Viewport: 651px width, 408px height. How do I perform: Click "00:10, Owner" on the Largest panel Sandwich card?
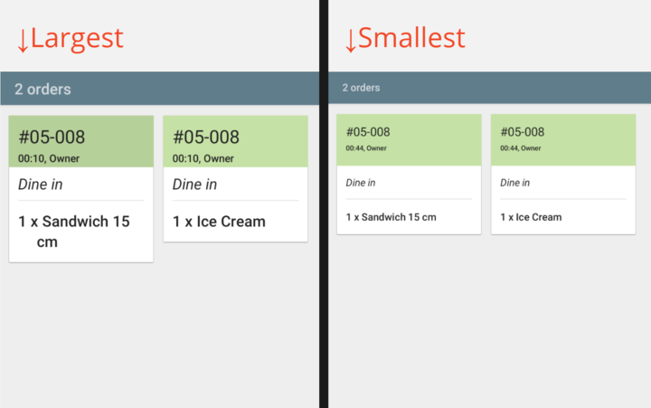pos(49,158)
